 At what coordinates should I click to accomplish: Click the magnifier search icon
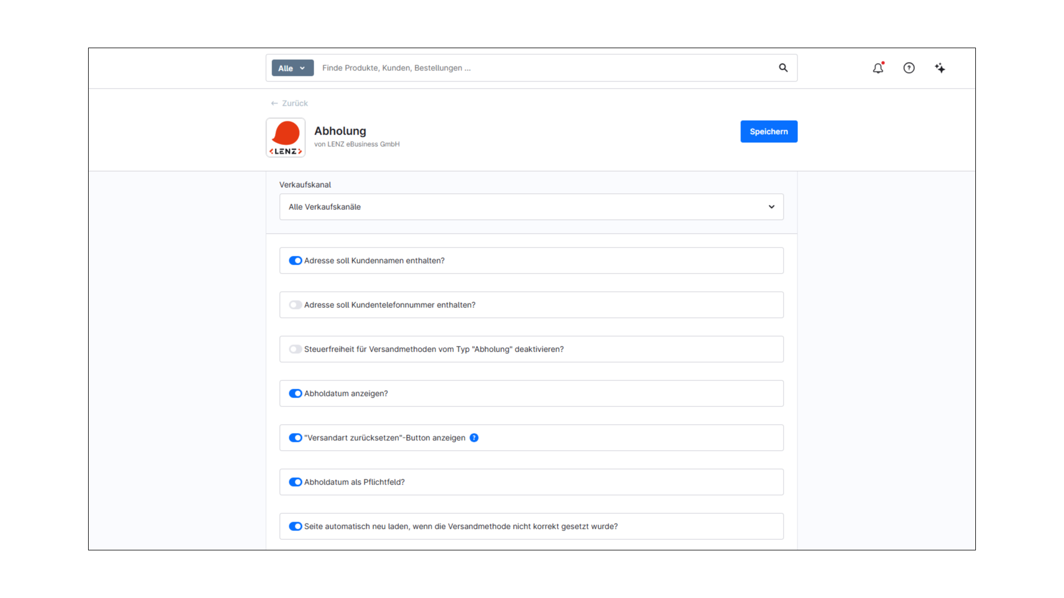783,68
